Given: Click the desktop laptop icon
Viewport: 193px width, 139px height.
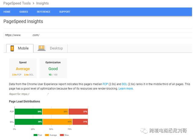Looking at the screenshot, I should [42, 48].
